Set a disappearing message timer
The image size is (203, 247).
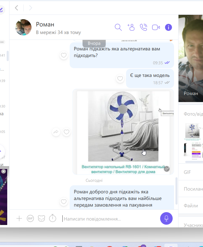pos(53,218)
